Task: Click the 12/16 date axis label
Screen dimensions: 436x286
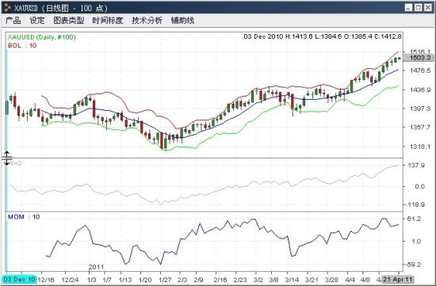Action: coord(47,280)
